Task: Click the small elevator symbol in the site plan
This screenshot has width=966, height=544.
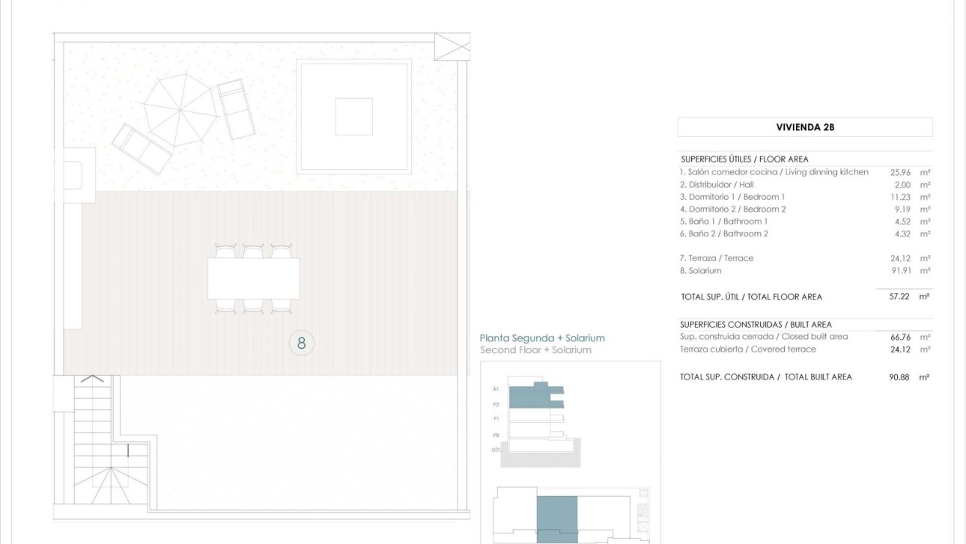Action: click(x=644, y=527)
